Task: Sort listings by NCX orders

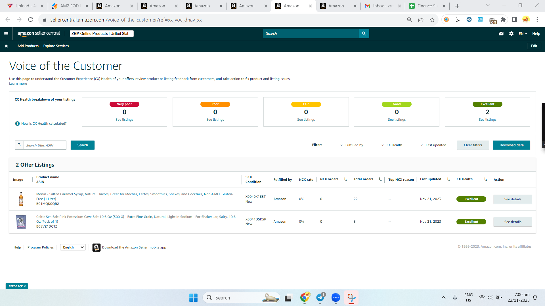Action: coord(345,179)
